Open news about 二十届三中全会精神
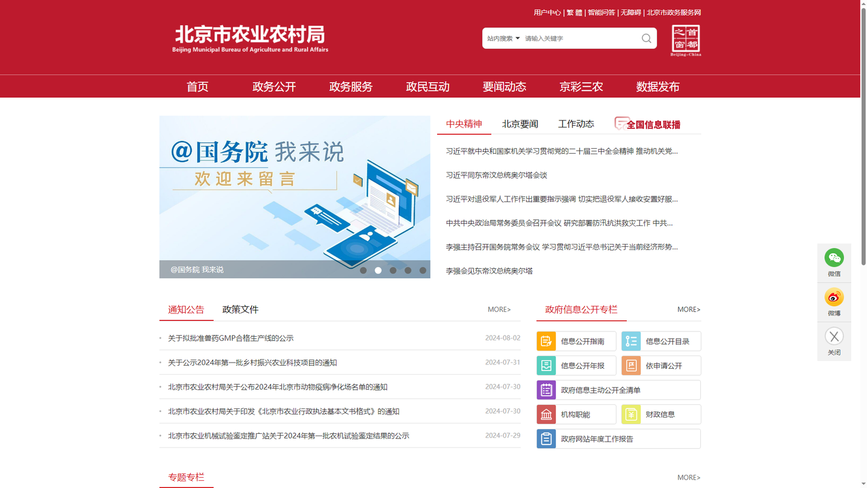The width and height of the screenshot is (867, 488). [x=562, y=151]
